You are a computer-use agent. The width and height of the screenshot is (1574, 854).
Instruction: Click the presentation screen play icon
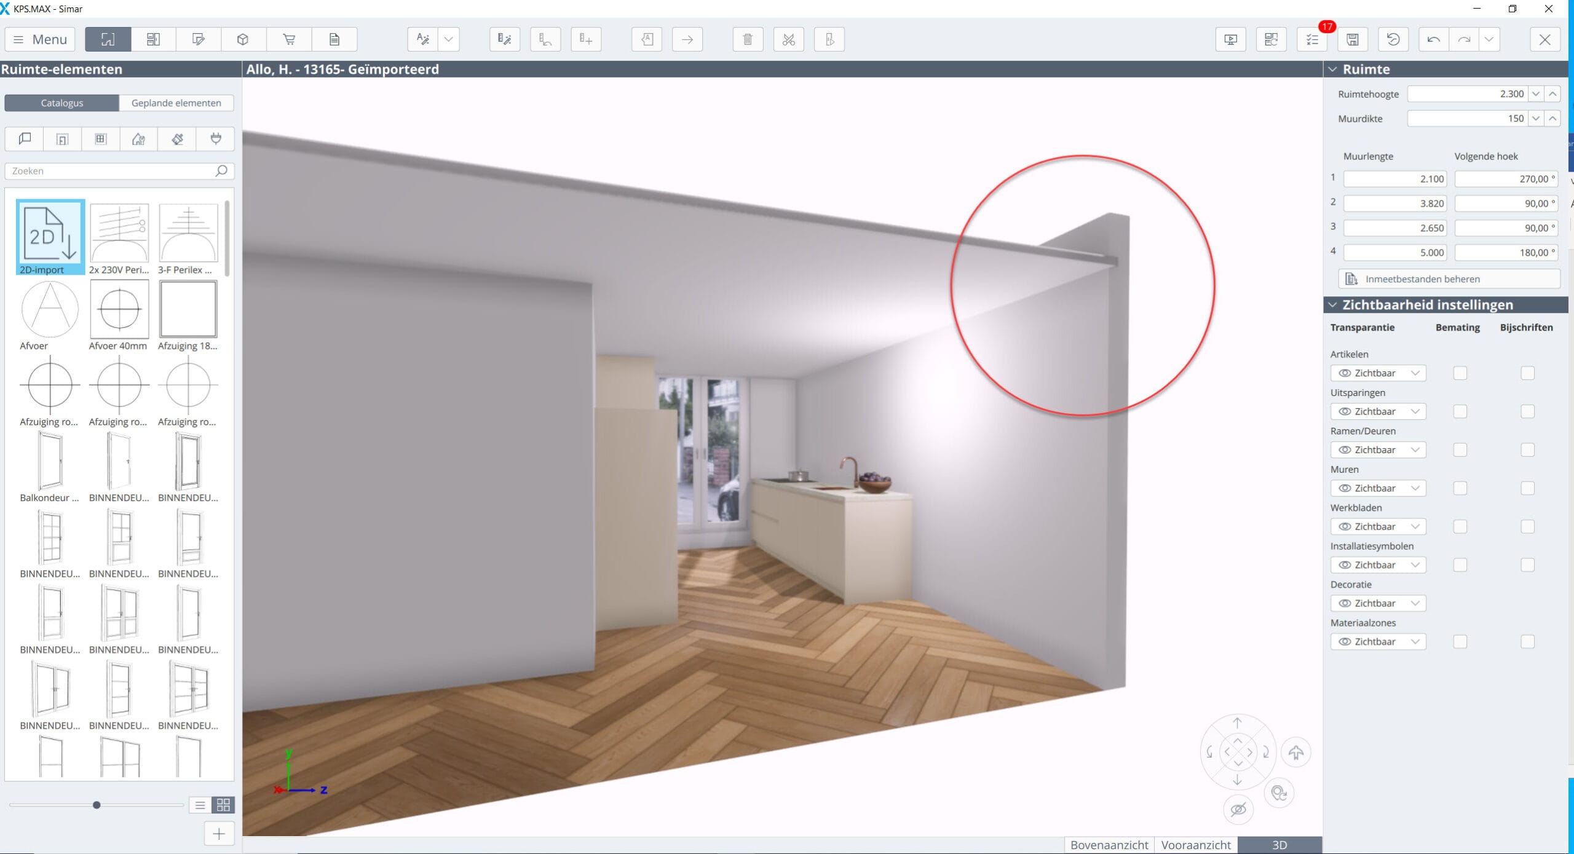click(1230, 39)
